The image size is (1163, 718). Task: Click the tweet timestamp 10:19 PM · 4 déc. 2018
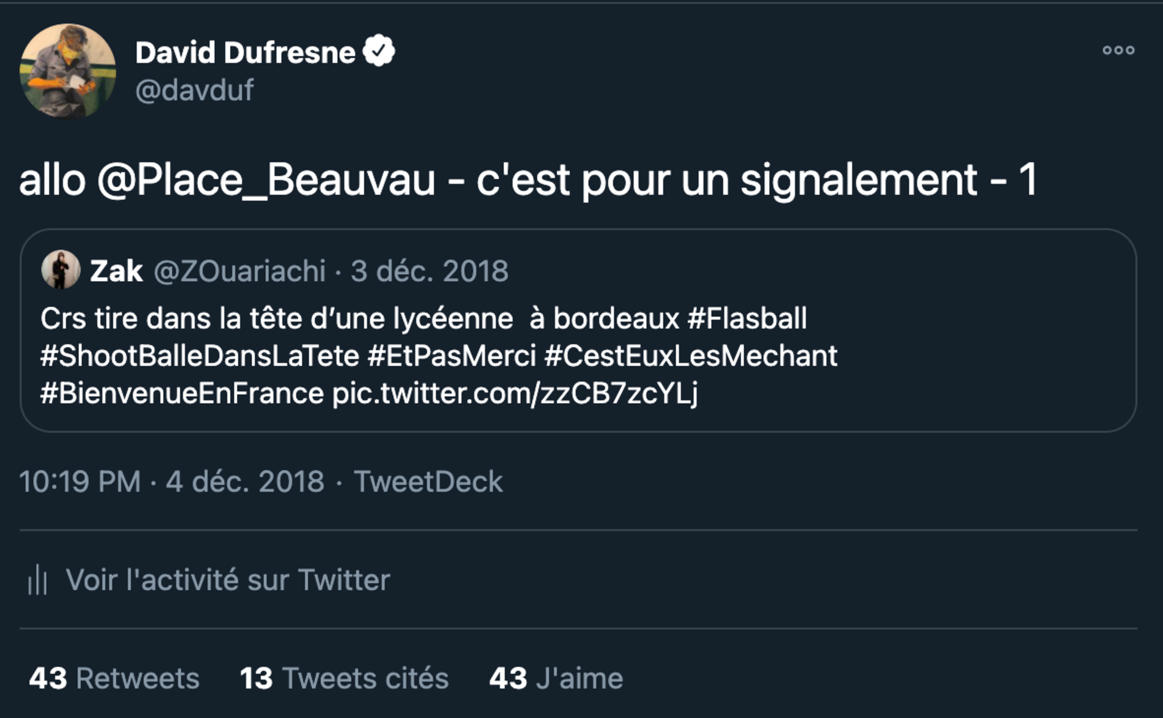[172, 481]
